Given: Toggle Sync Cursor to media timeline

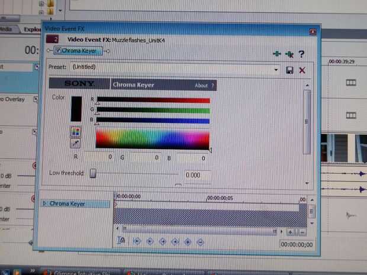Looking at the screenshot, I should pos(121,240).
